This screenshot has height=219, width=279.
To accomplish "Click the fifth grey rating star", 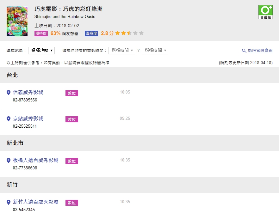I will pos(141,33).
